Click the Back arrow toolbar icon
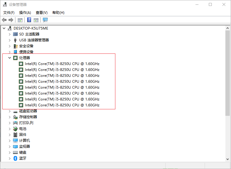 click(x=4, y=20)
